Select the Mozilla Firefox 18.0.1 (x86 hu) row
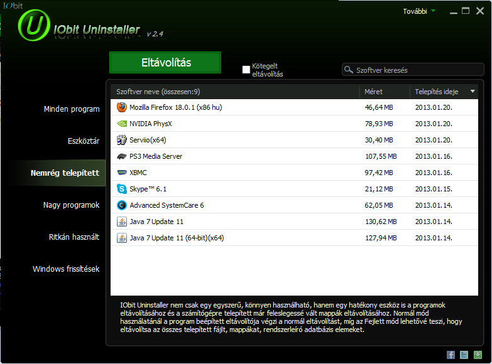Viewport: 492px width, 364px height. pyautogui.click(x=294, y=107)
